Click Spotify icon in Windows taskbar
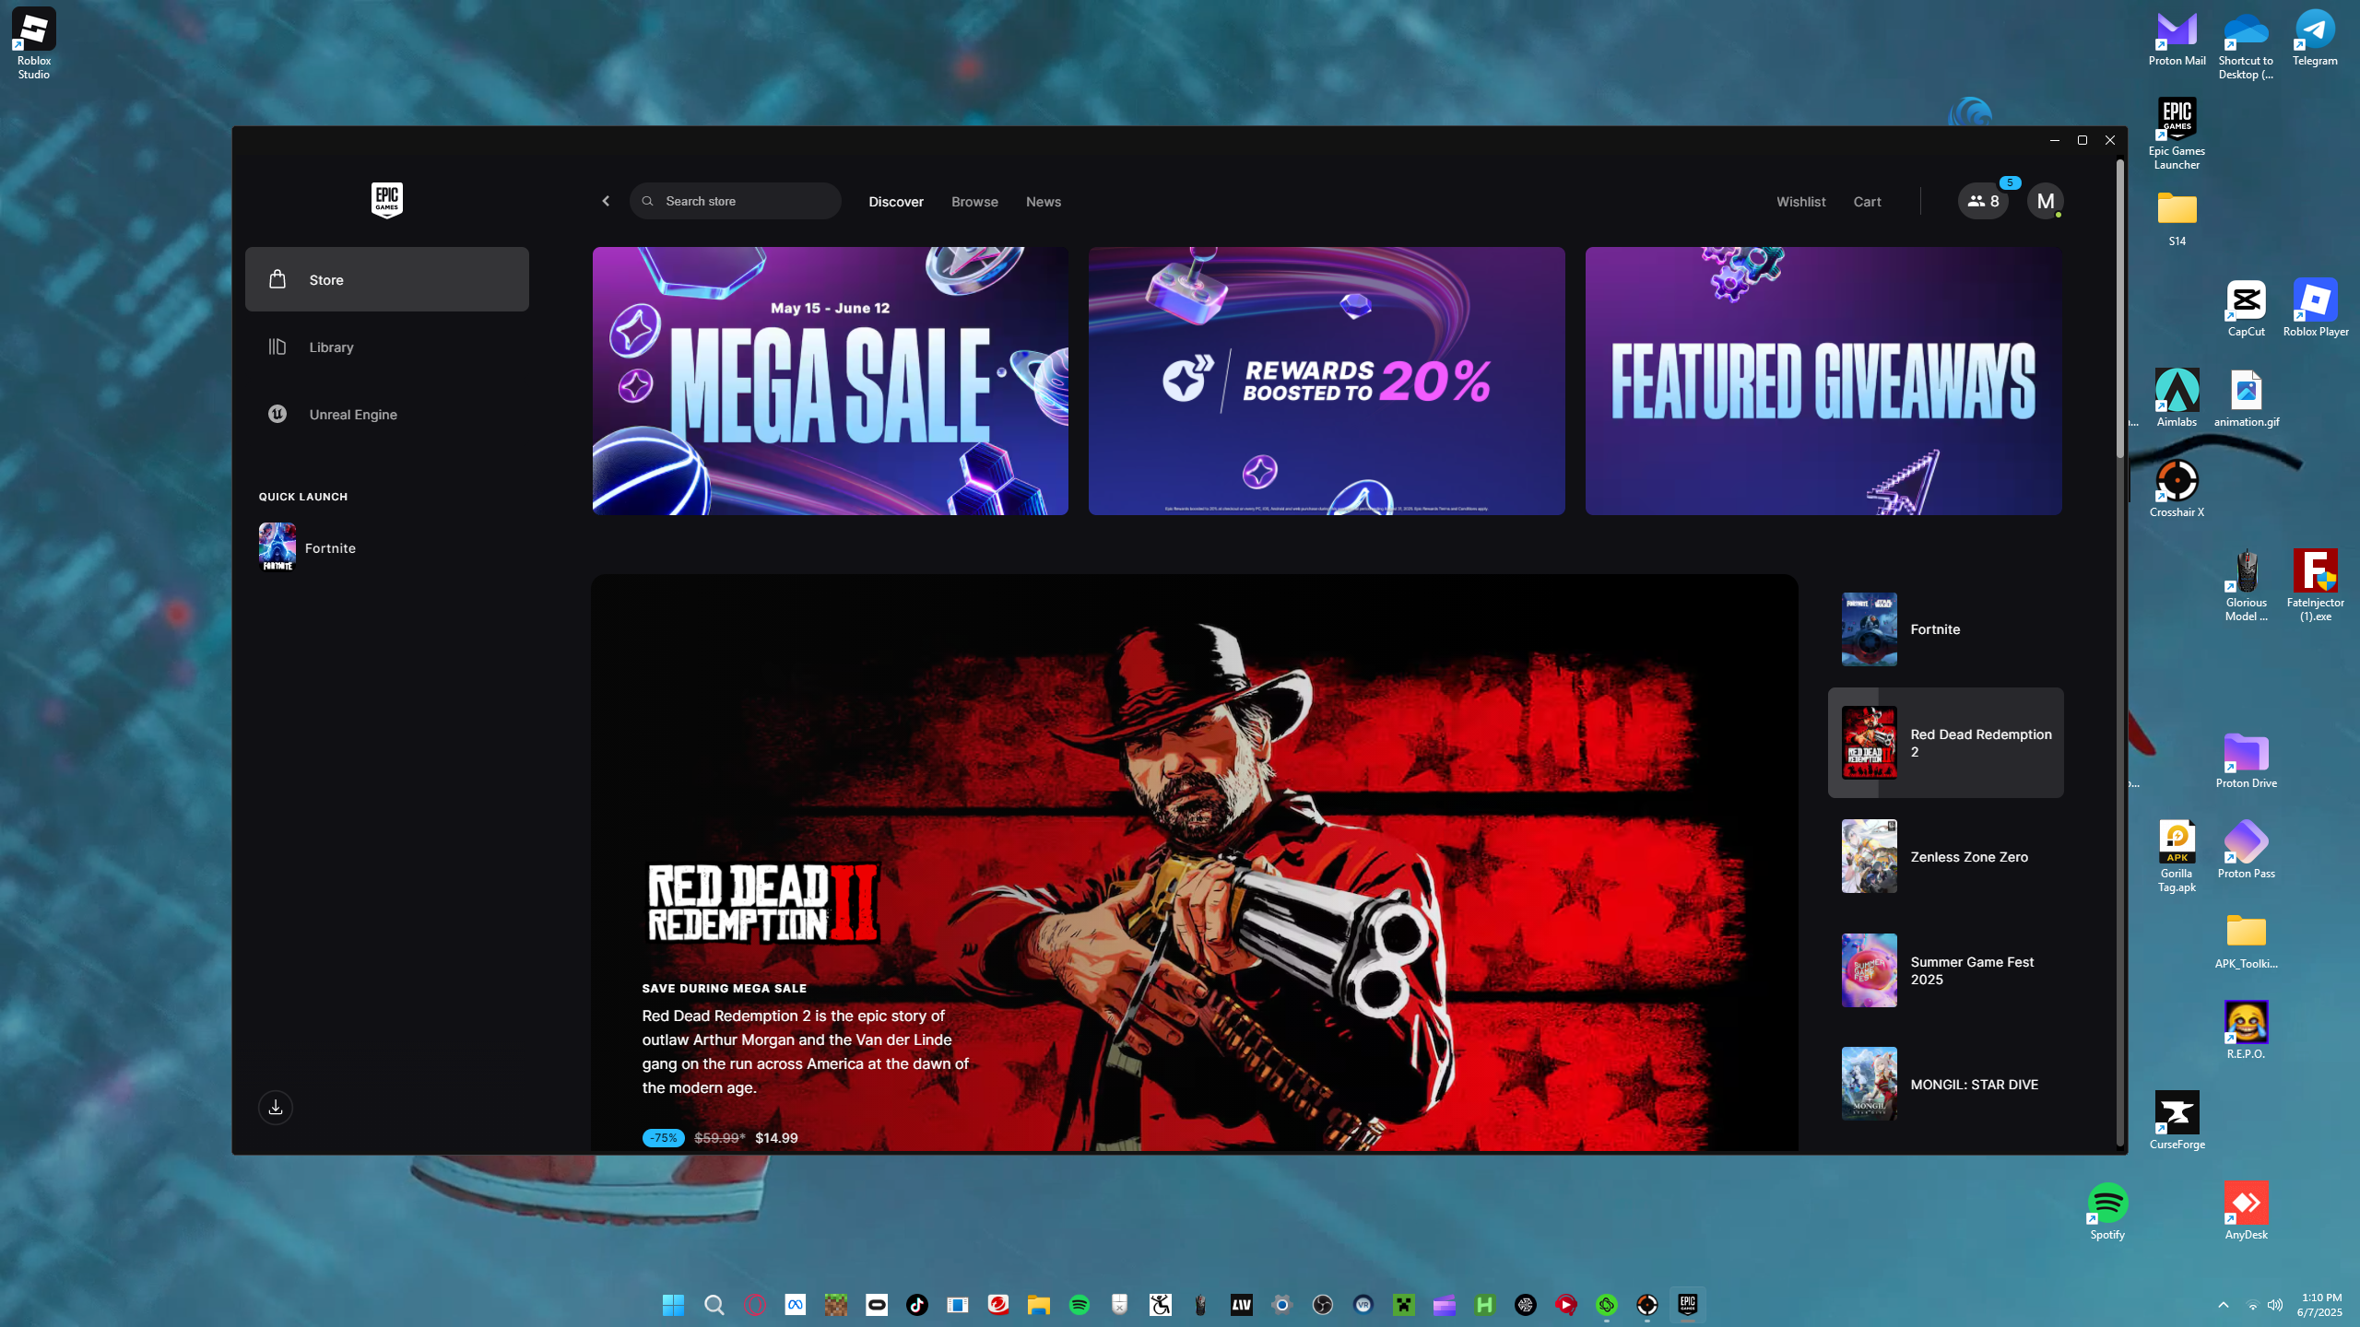The height and width of the screenshot is (1327, 2360). pyautogui.click(x=1080, y=1305)
